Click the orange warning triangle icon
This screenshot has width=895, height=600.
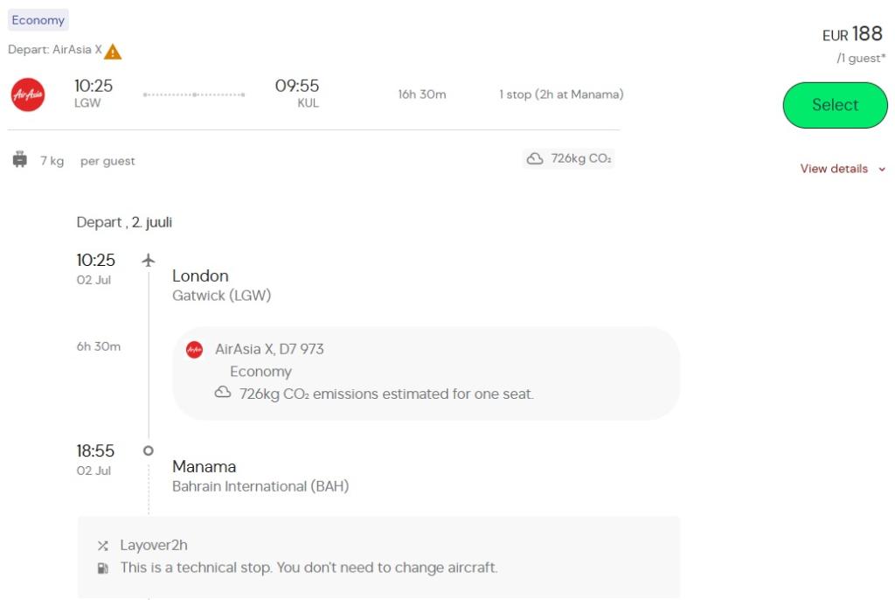click(x=113, y=52)
